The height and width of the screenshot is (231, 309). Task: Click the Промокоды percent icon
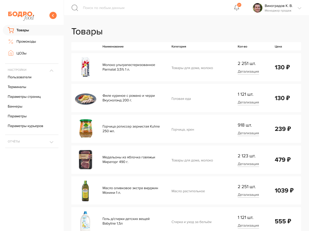(x=11, y=41)
